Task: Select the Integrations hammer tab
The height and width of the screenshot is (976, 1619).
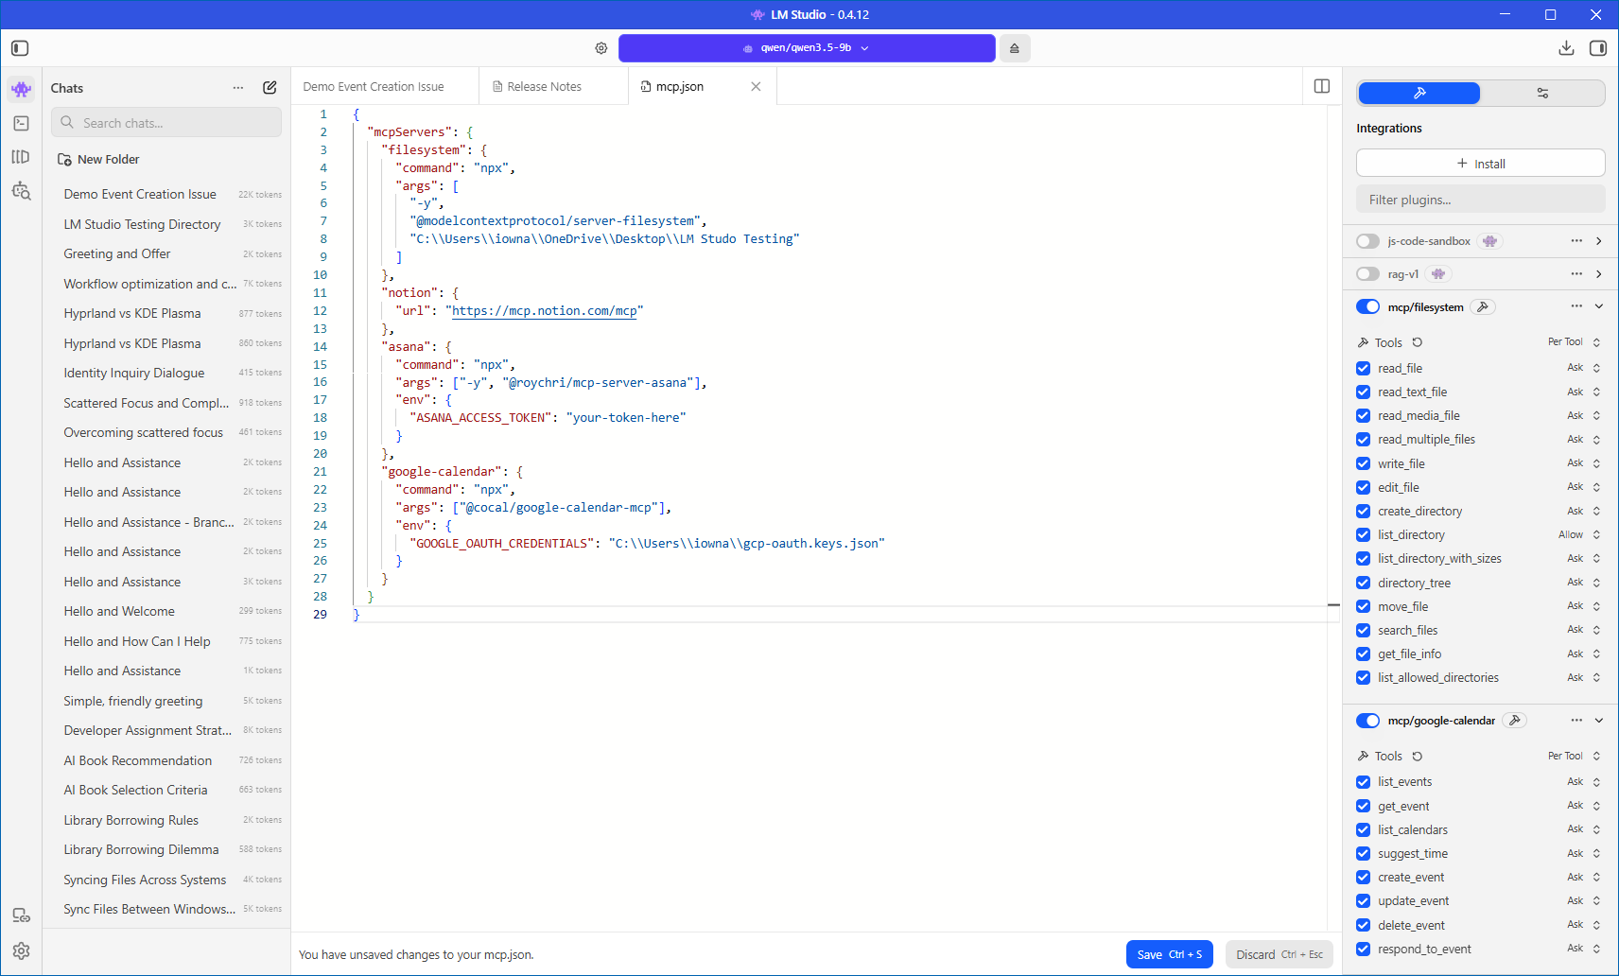Action: point(1419,93)
